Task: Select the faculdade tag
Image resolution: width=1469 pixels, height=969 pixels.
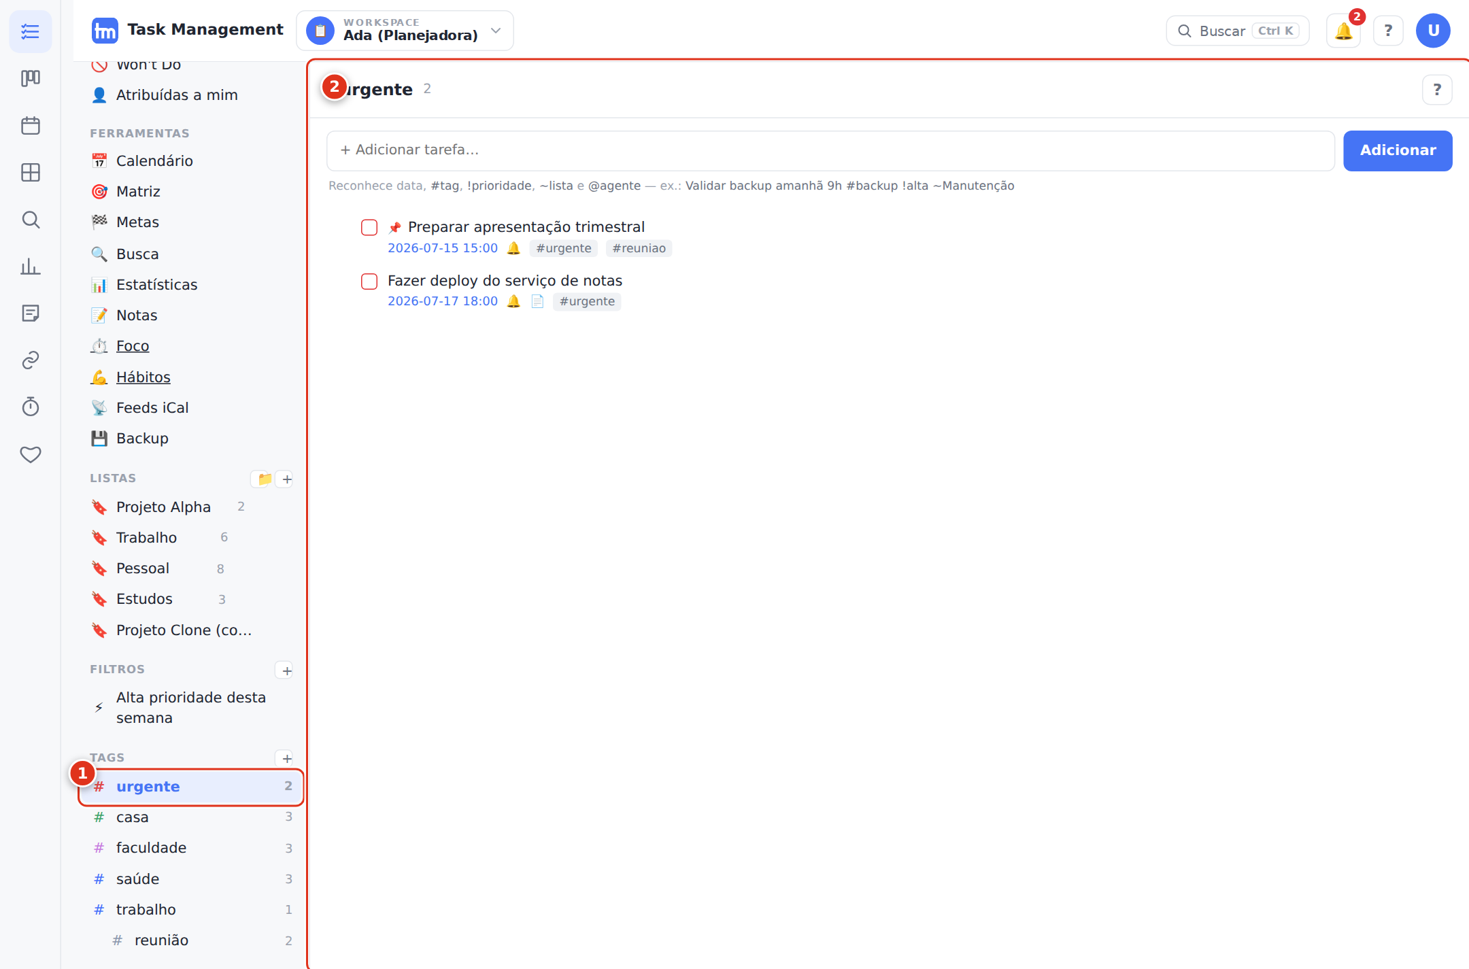Action: pos(190,848)
